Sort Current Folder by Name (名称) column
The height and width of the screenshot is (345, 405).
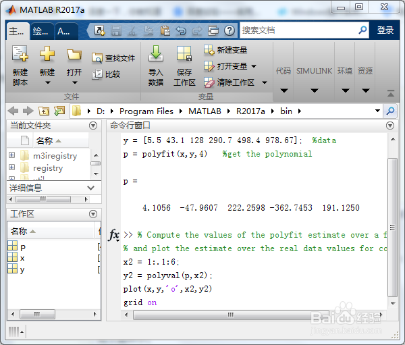(x=61, y=141)
